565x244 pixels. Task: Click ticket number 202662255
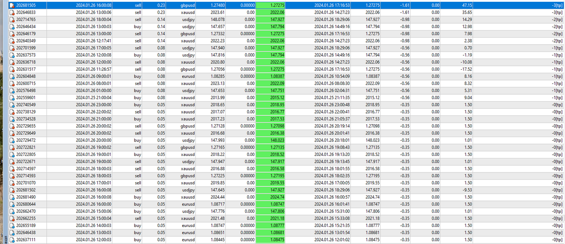pyautogui.click(x=26, y=218)
